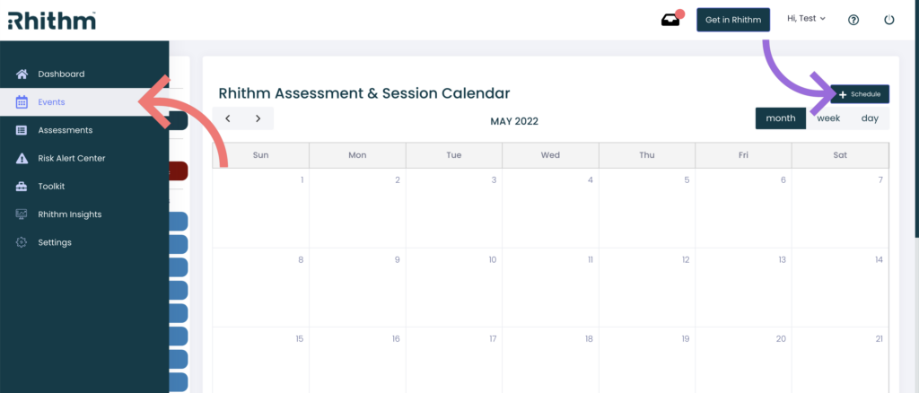Click the Toolkit briefcase icon
919x393 pixels.
pos(22,187)
